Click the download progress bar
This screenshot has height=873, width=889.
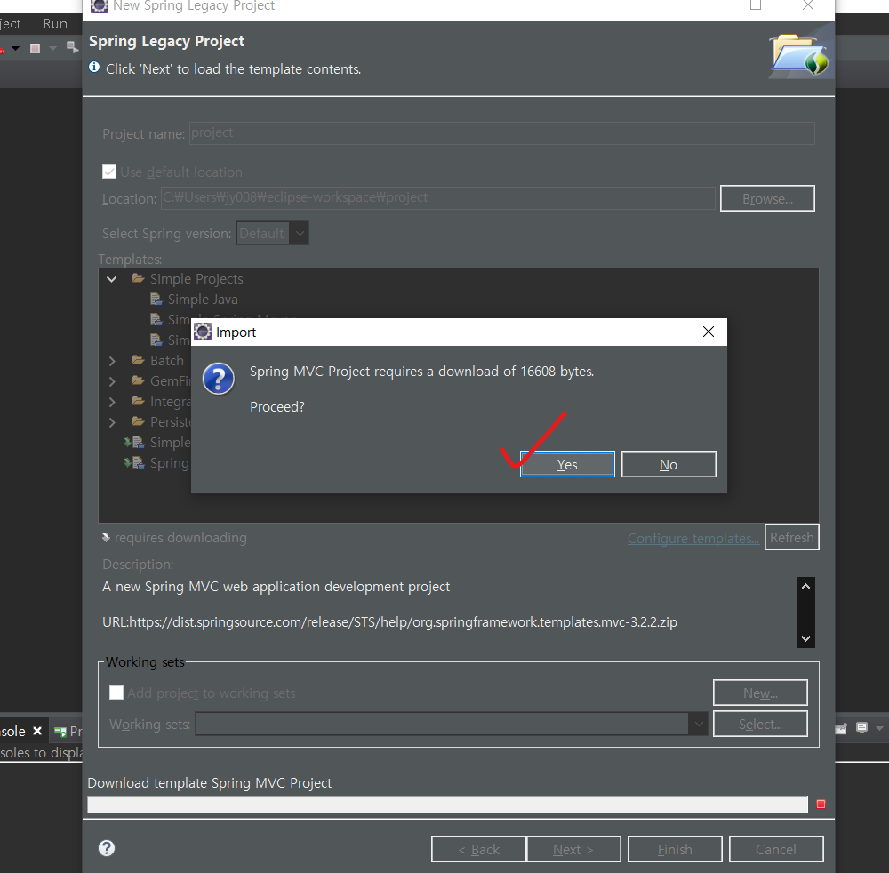447,804
